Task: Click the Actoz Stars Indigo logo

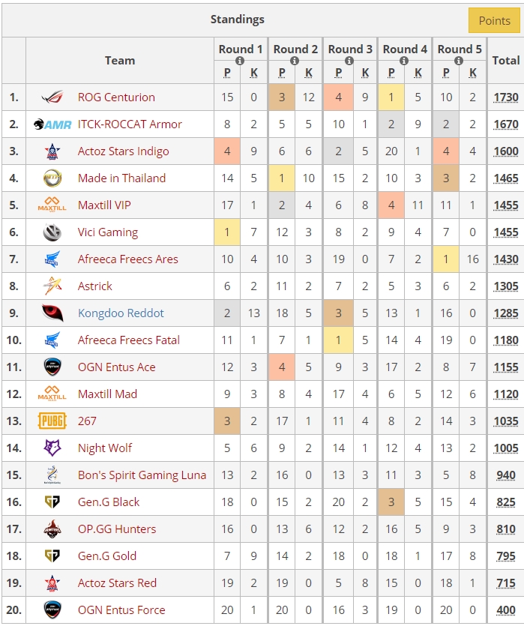Action: click(x=52, y=151)
